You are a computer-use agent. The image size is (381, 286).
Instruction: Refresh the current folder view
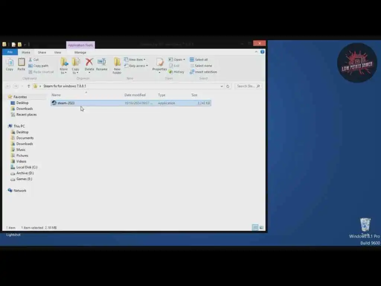tap(228, 86)
